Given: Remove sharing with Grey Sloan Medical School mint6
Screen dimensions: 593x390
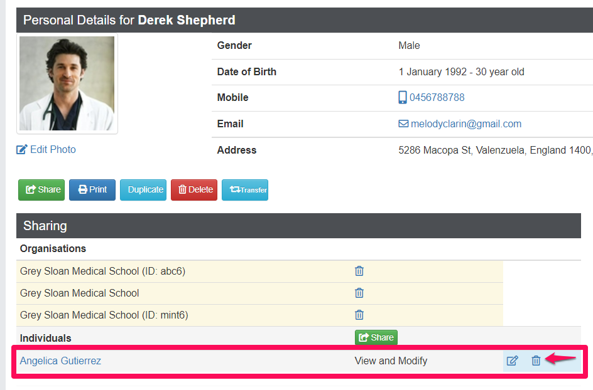Looking at the screenshot, I should pyautogui.click(x=359, y=315).
